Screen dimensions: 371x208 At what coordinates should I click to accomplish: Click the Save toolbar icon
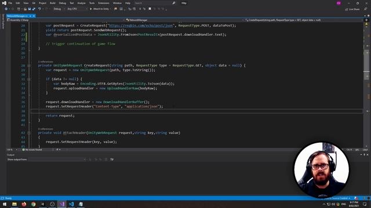point(30,9)
